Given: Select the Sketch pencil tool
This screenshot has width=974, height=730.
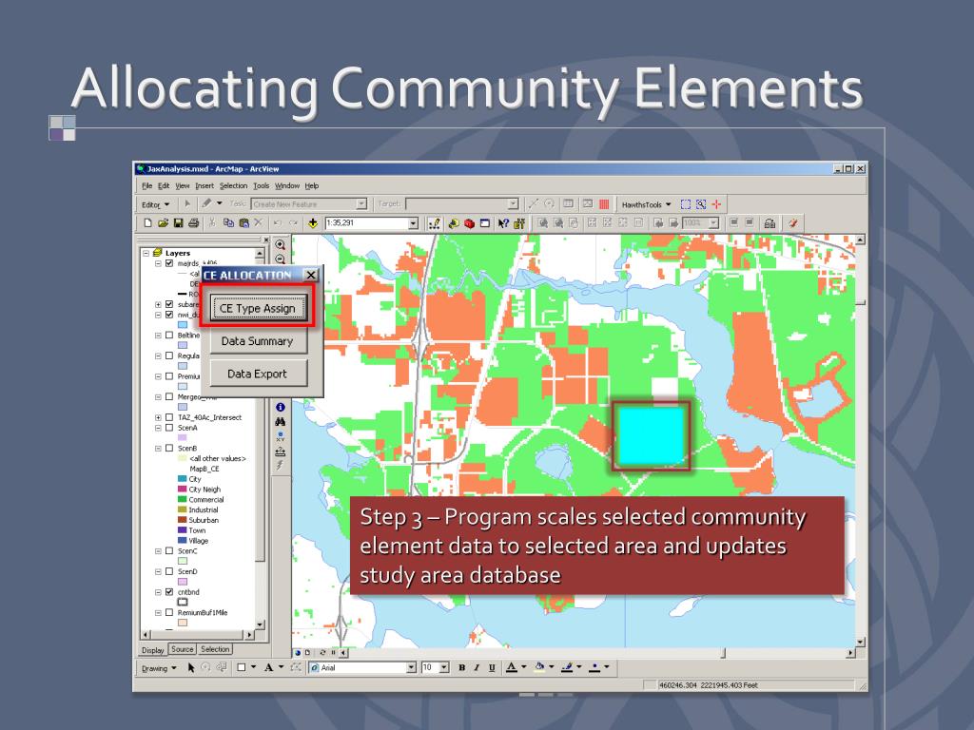Looking at the screenshot, I should [x=206, y=203].
